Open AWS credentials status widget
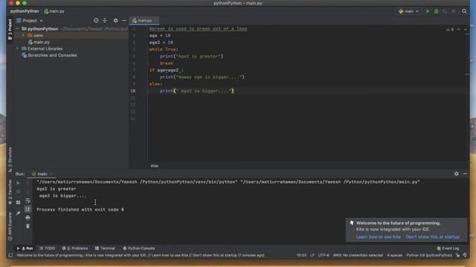Image resolution: width=476 pixels, height=267 pixels. pos(358,255)
